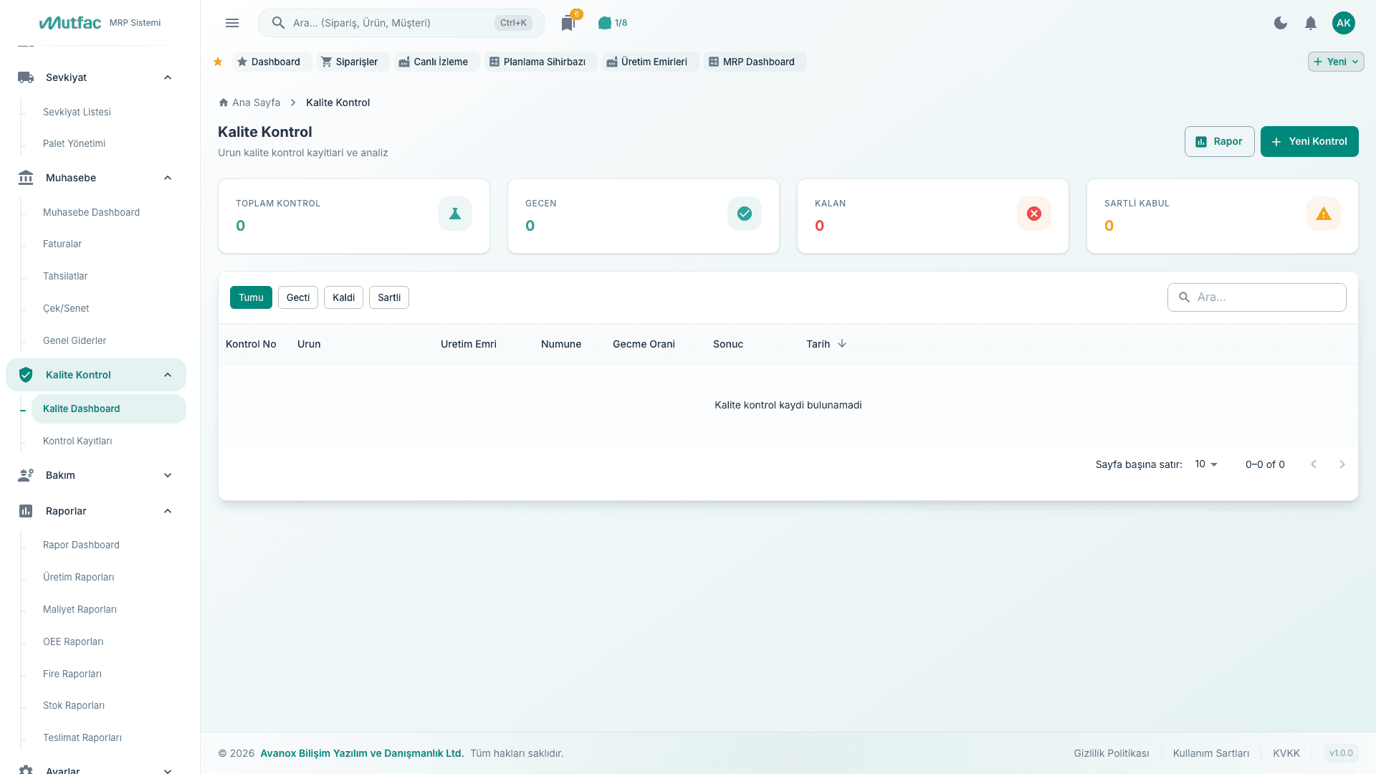
Task: Click Kalite Kontrol shield icon in sidebar
Action: [x=26, y=375]
